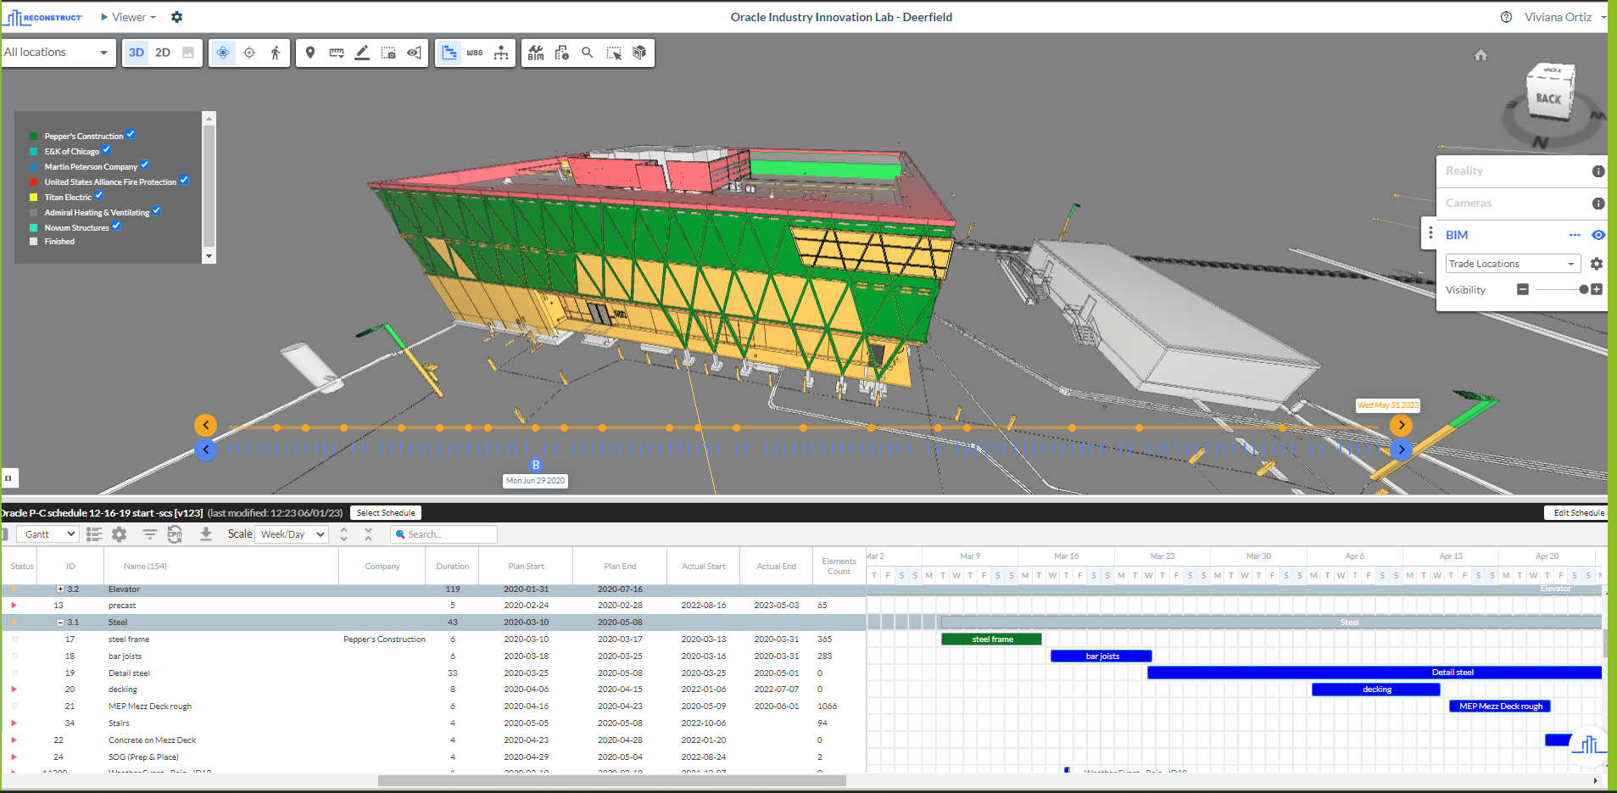Switch to 2D view mode
Screen dimensions: 1617x793
click(x=162, y=52)
